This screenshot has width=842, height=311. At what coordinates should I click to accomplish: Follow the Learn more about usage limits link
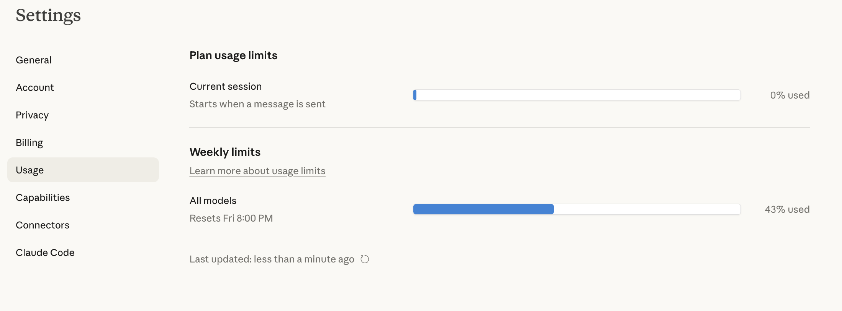point(257,171)
